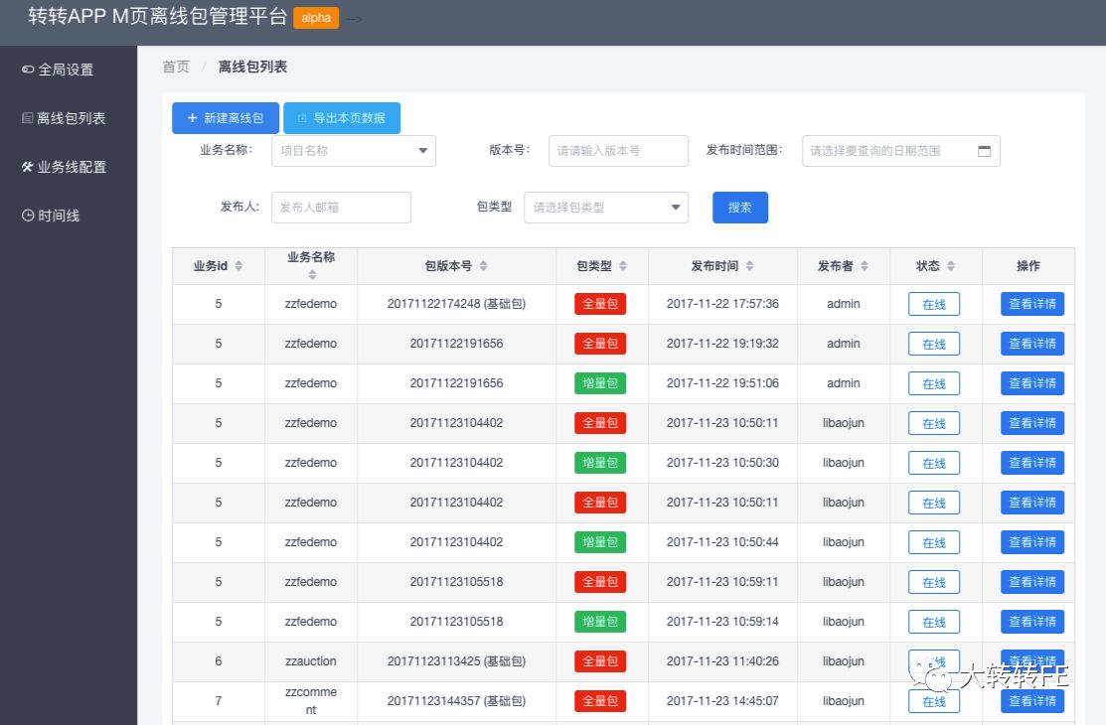The height and width of the screenshot is (725, 1106).
Task: Open the calendar icon in 发布时间范围 field
Action: click(985, 150)
